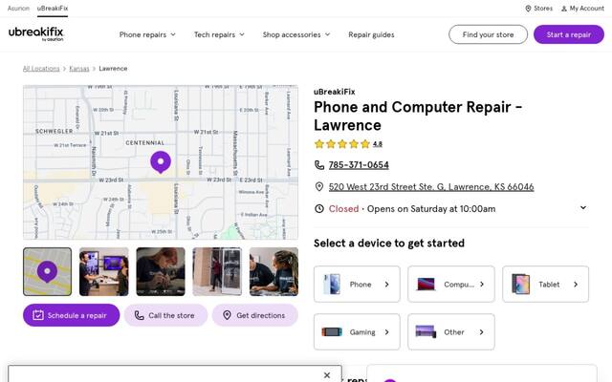Click the purple map pin marker
This screenshot has width=612, height=382.
click(161, 161)
